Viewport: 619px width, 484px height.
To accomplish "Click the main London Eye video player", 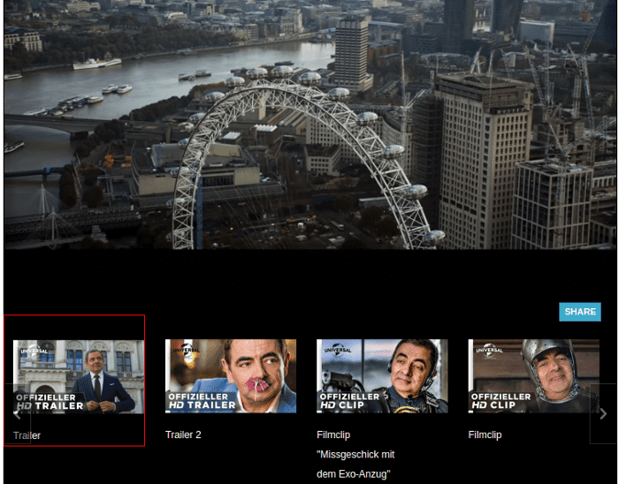I will coord(310,125).
